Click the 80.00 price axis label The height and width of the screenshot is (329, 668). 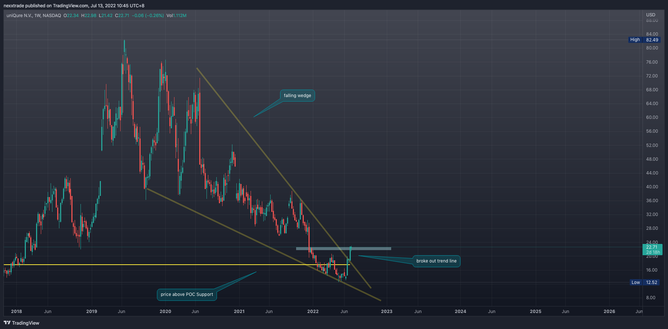click(652, 48)
